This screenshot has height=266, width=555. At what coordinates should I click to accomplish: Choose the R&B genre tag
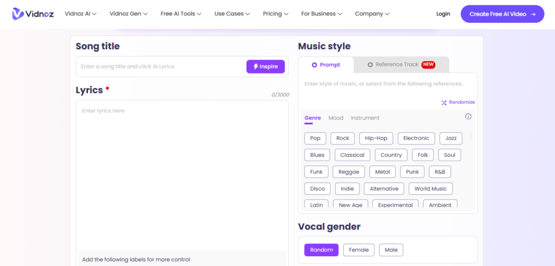(x=440, y=172)
